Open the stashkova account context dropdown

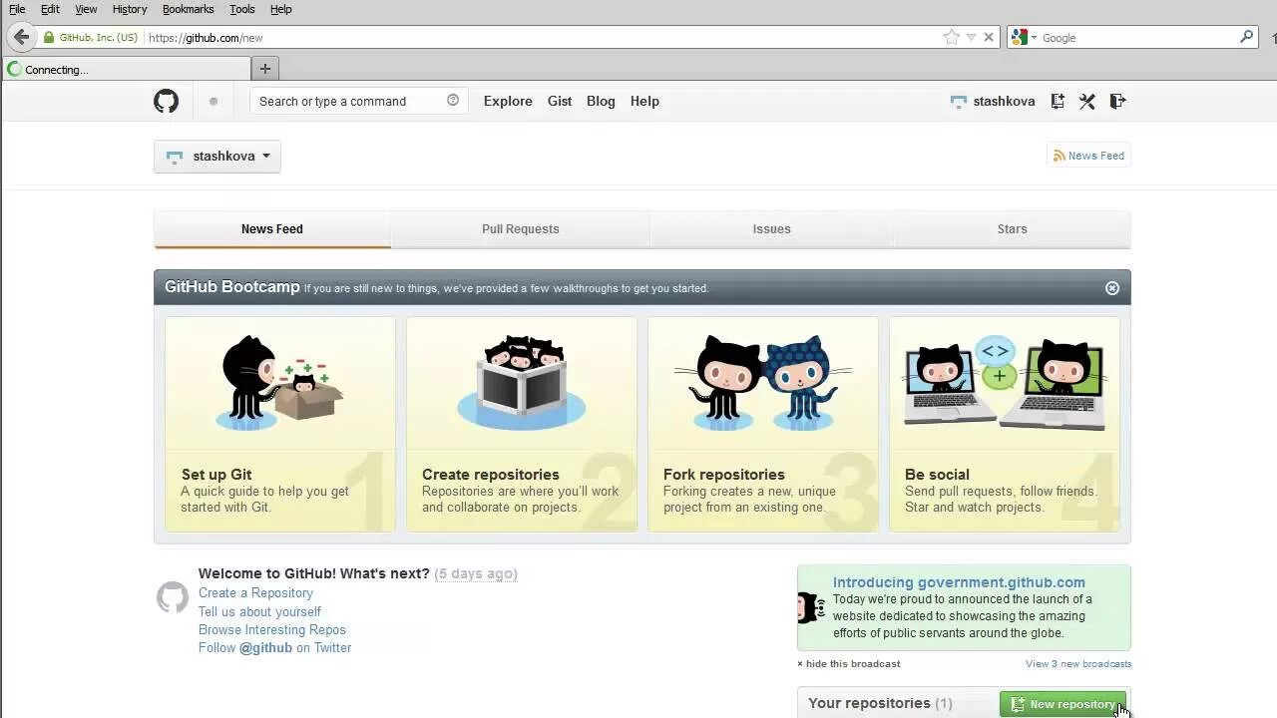217,157
